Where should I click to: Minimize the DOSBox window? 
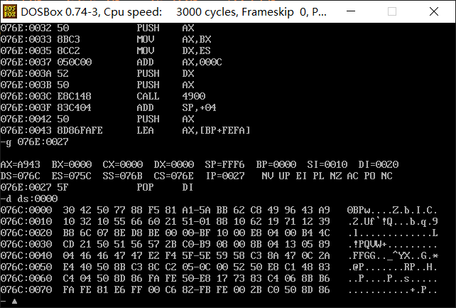(351, 11)
